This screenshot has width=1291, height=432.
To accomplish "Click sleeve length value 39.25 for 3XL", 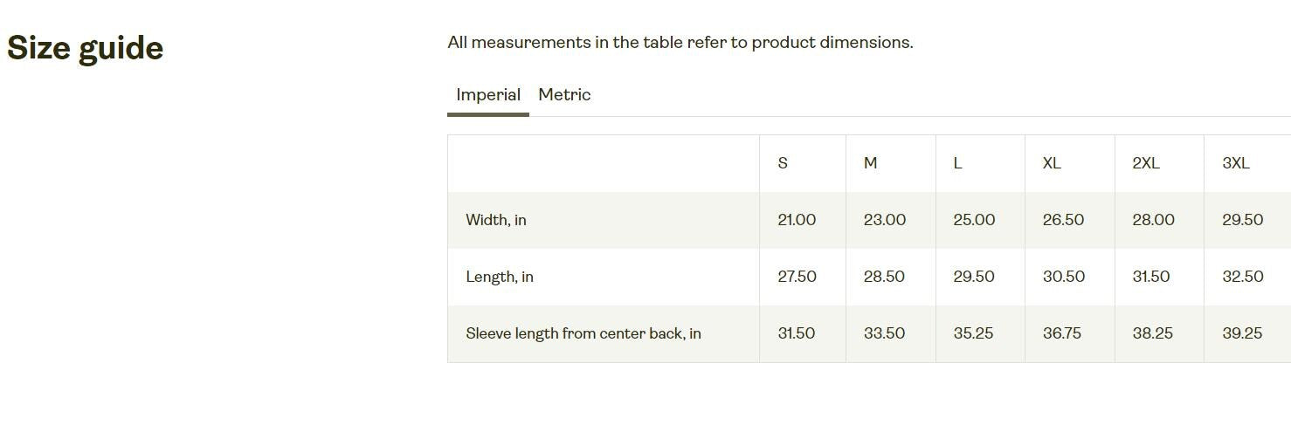I will pos(1242,333).
